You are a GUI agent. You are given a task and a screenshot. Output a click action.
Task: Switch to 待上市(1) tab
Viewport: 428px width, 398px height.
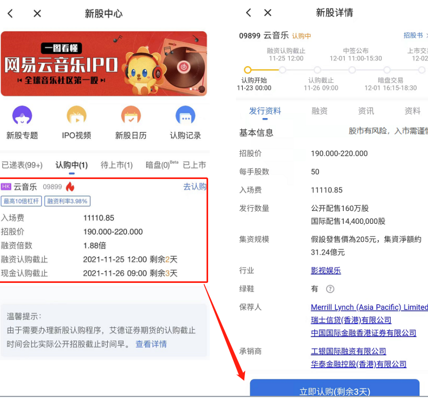pos(116,165)
